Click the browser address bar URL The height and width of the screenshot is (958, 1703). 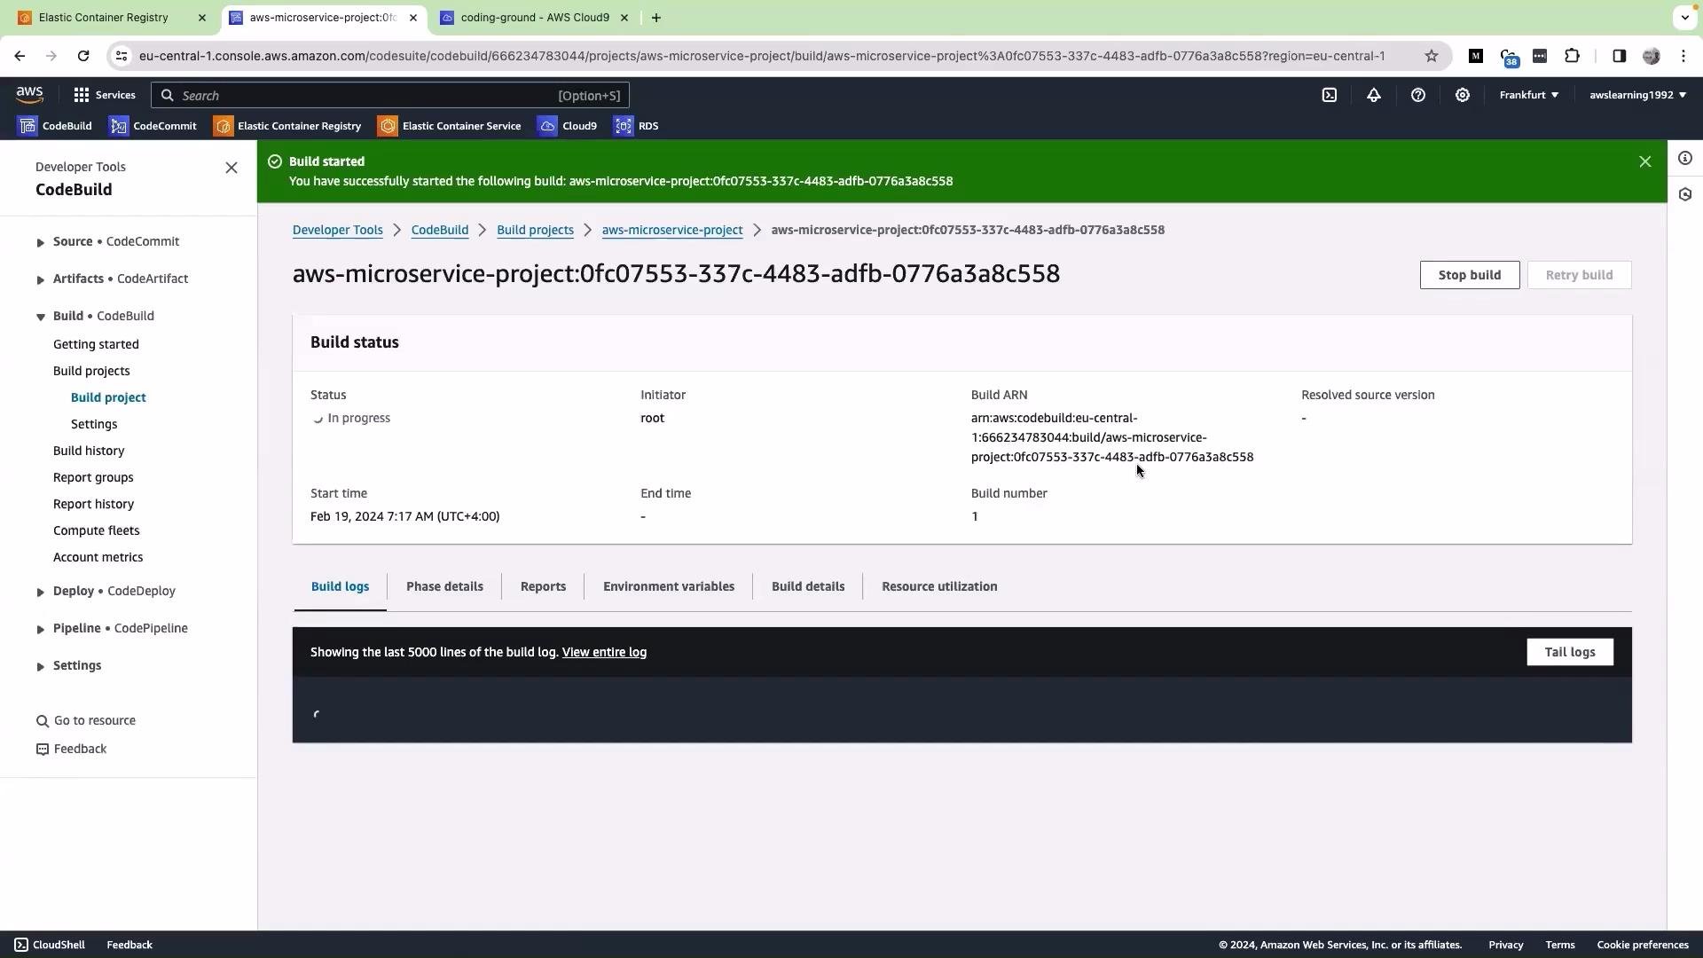pyautogui.click(x=762, y=56)
